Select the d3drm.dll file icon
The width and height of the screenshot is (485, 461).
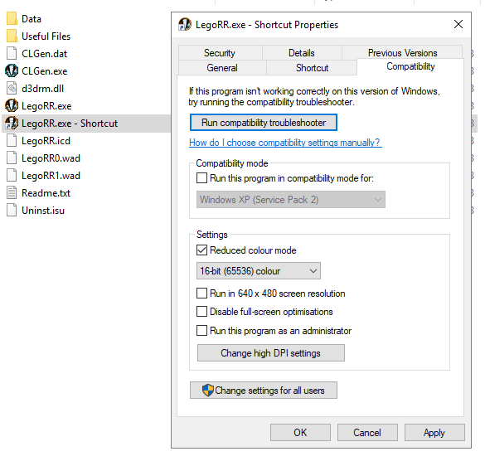(x=12, y=89)
